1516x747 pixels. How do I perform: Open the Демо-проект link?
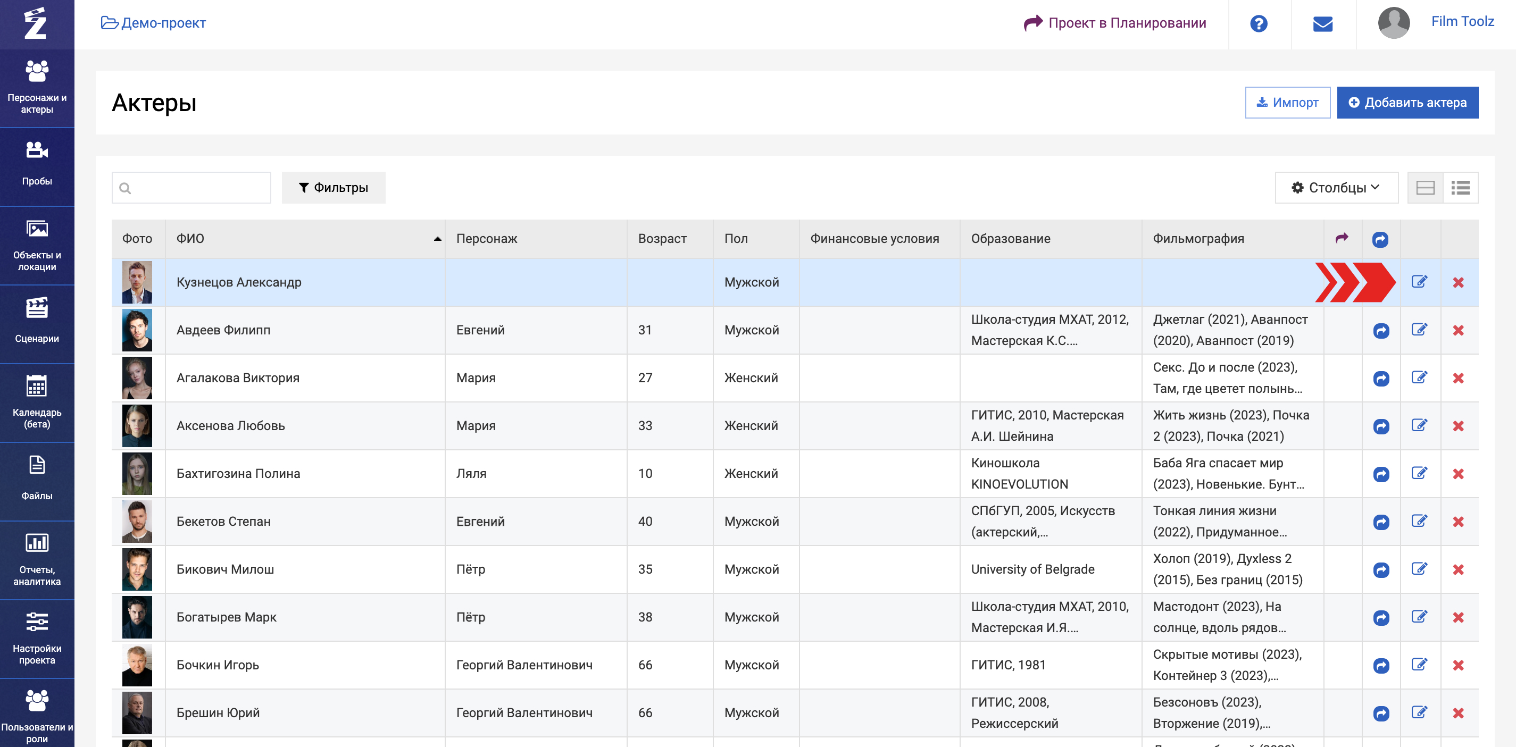pos(153,23)
